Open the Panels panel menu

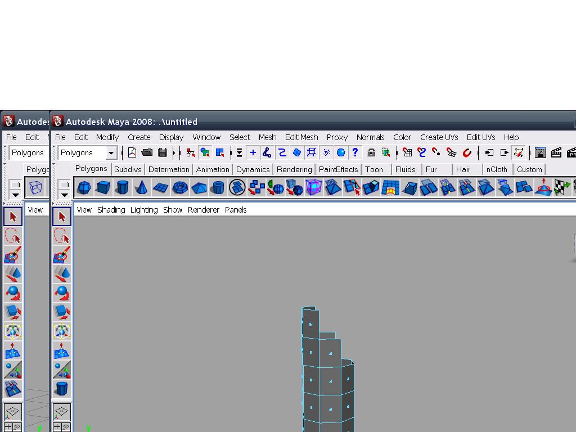(236, 210)
